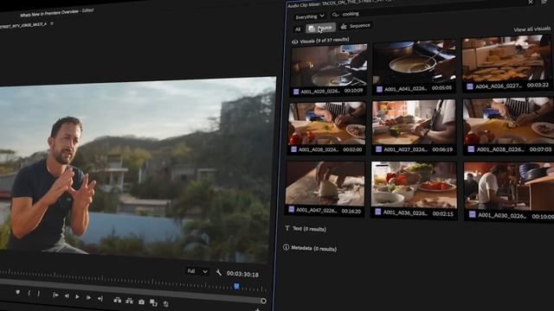The image size is (554, 311).
Task: Click Metadata (0 results) section heading
Action: coord(313,248)
